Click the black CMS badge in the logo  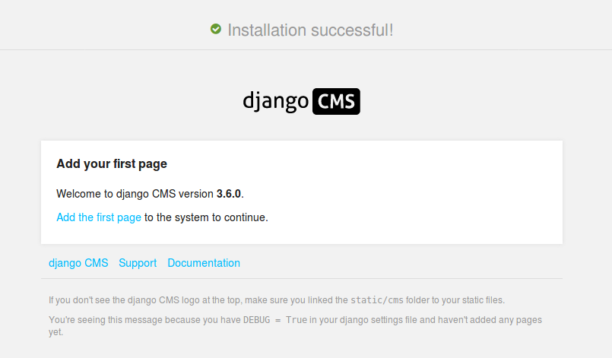335,102
